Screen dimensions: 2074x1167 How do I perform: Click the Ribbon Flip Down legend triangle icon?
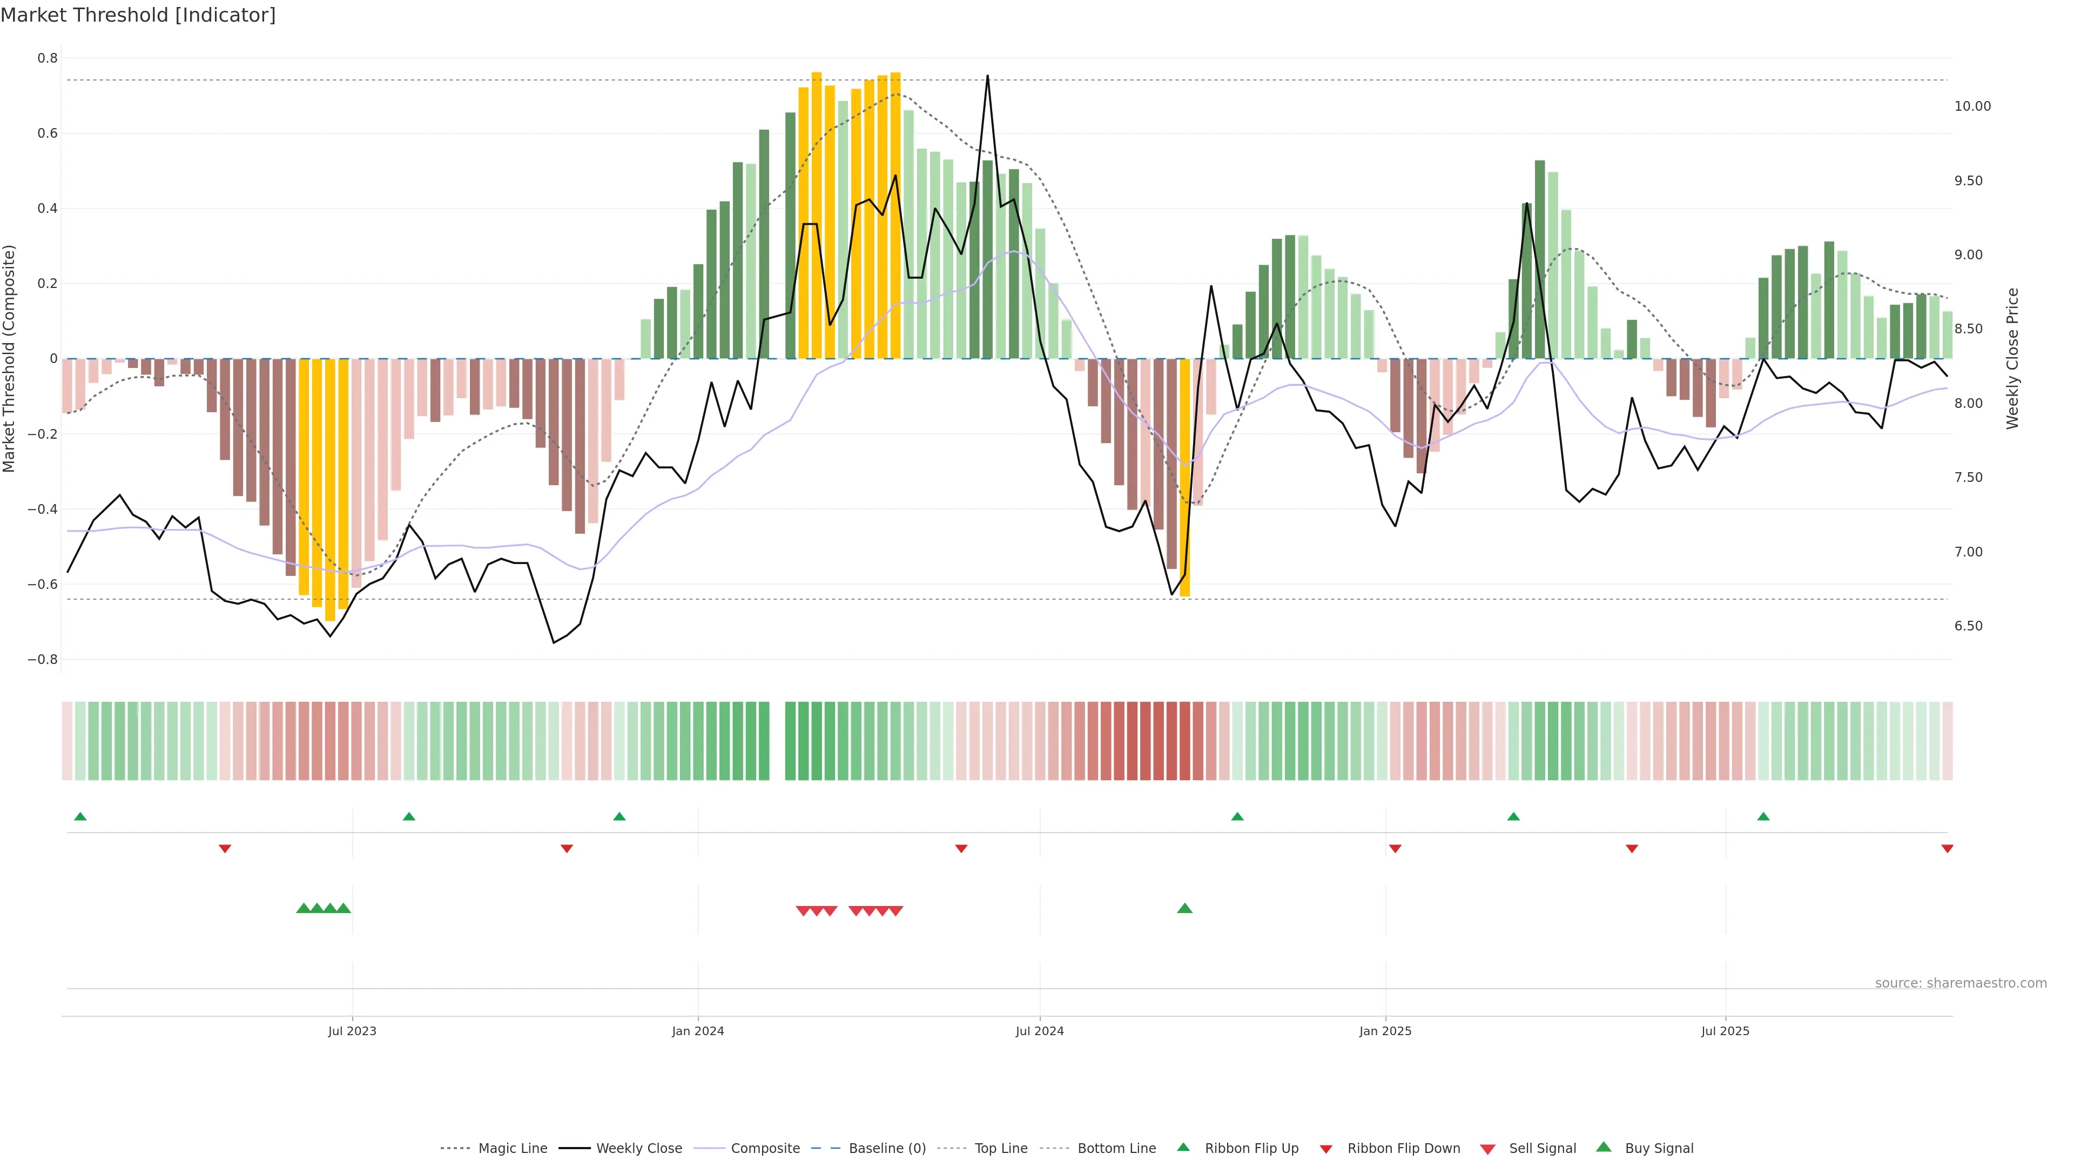pos(1326,1149)
